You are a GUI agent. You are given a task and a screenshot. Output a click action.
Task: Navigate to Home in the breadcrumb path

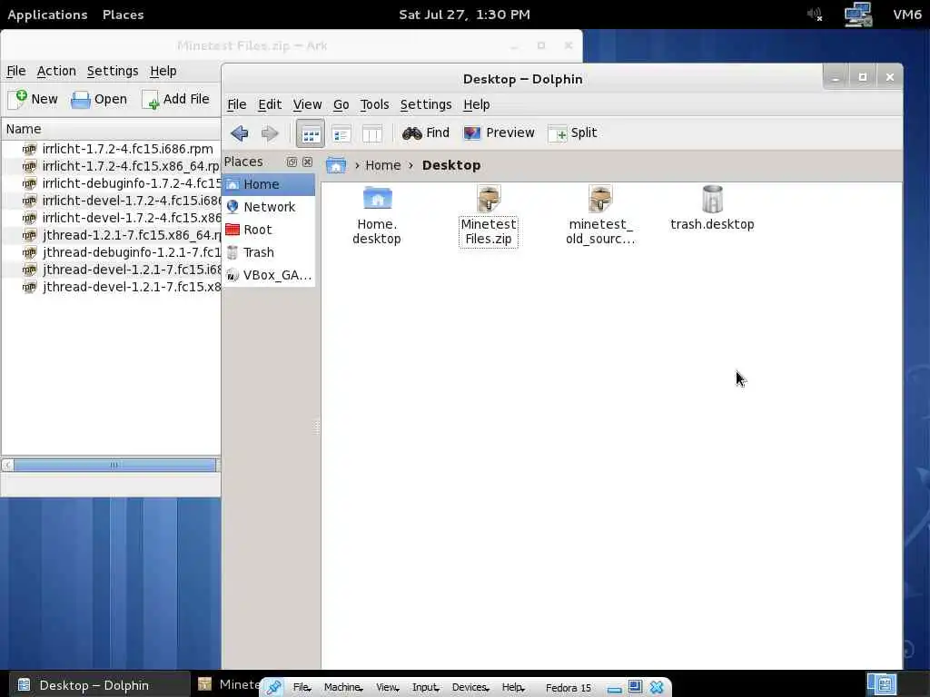pyautogui.click(x=383, y=165)
